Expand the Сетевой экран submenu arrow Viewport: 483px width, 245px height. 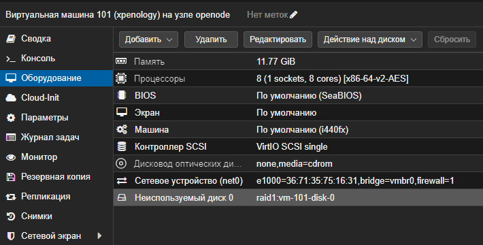[x=99, y=235]
